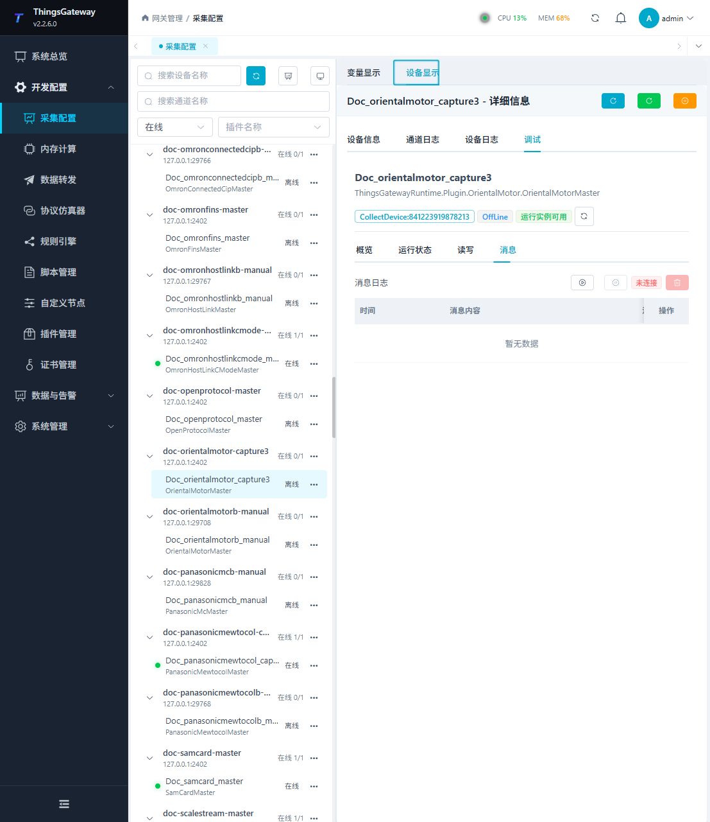The width and height of the screenshot is (710, 822).
Task: Open 证书管理 page
Action: click(64, 365)
